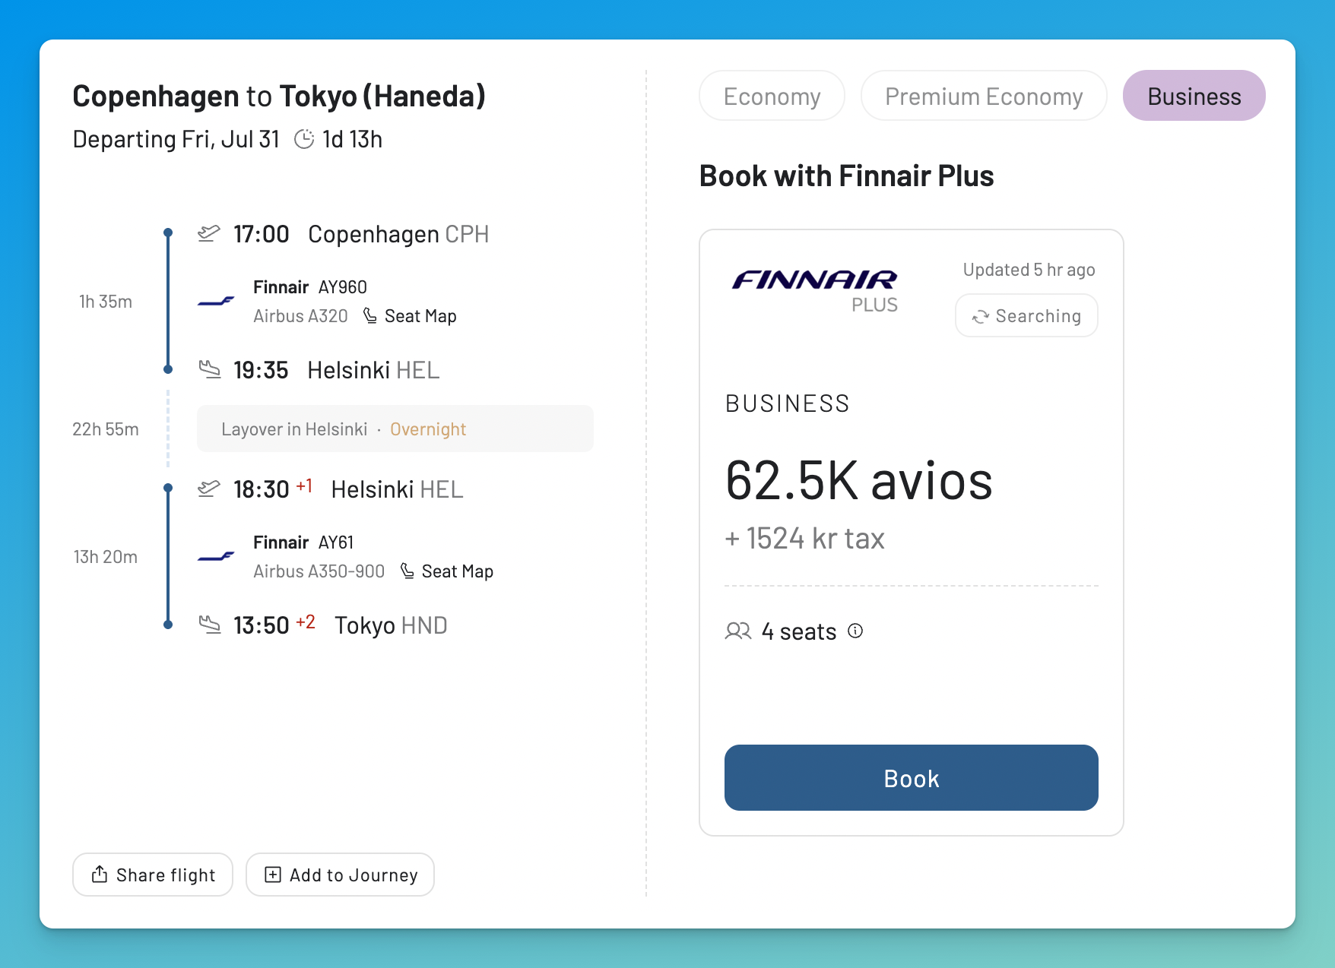Click the 4 seats availability text
Viewport: 1335px width, 968px height.
tap(799, 631)
